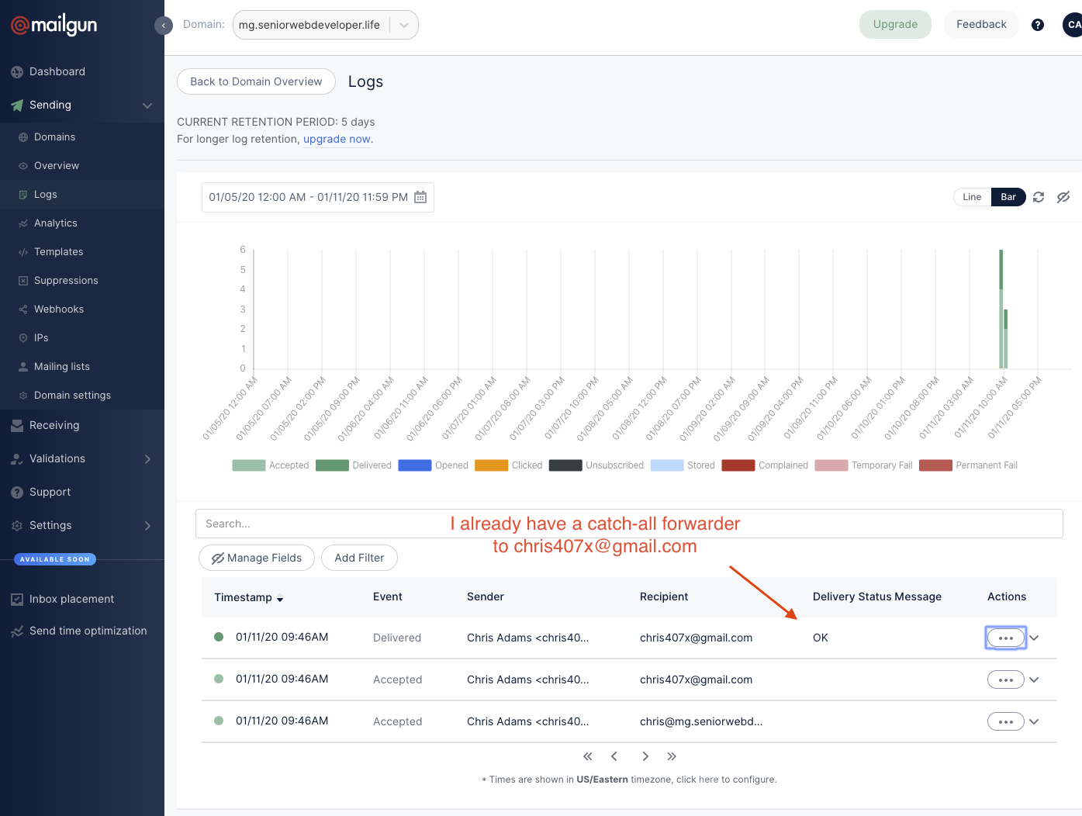
Task: Open the CA account avatar
Action: (1073, 25)
